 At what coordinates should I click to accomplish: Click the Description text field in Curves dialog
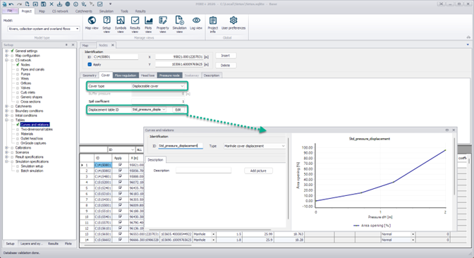(x=203, y=171)
